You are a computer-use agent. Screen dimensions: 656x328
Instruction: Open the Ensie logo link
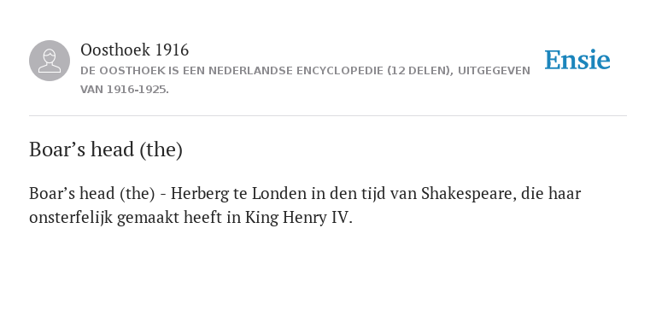[577, 61]
